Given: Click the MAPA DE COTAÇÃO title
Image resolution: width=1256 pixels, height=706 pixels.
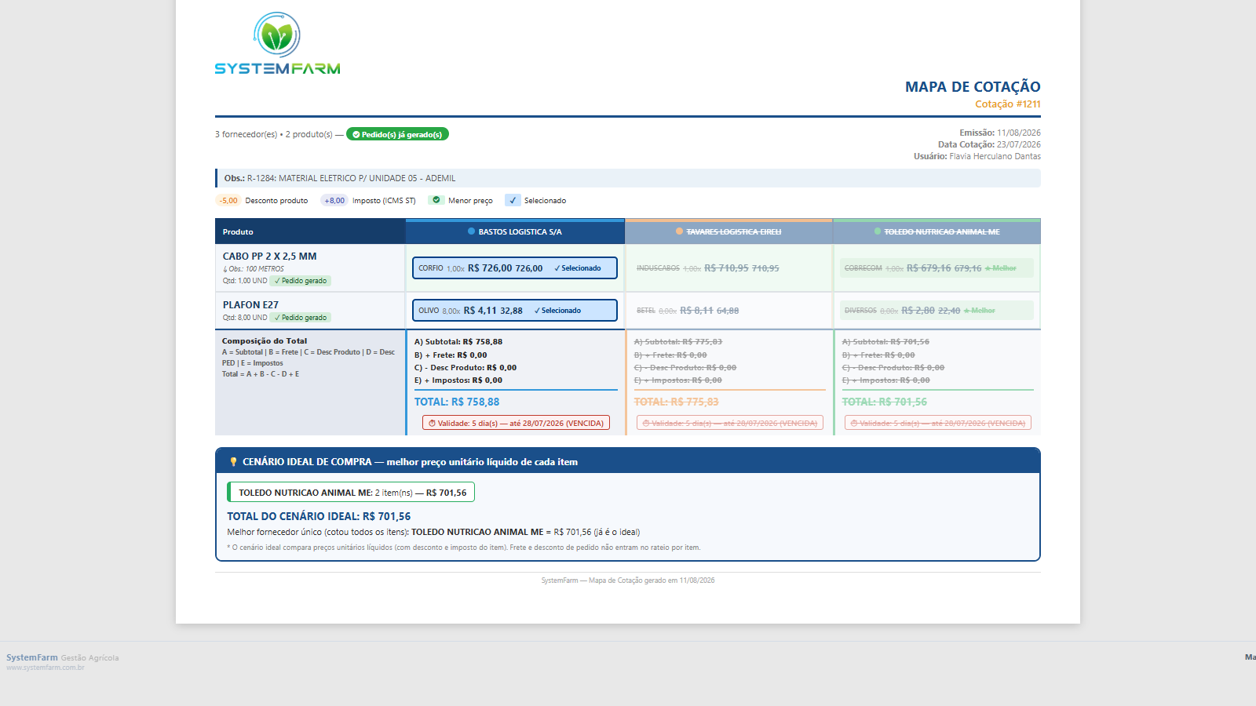Looking at the screenshot, I should click(x=973, y=87).
